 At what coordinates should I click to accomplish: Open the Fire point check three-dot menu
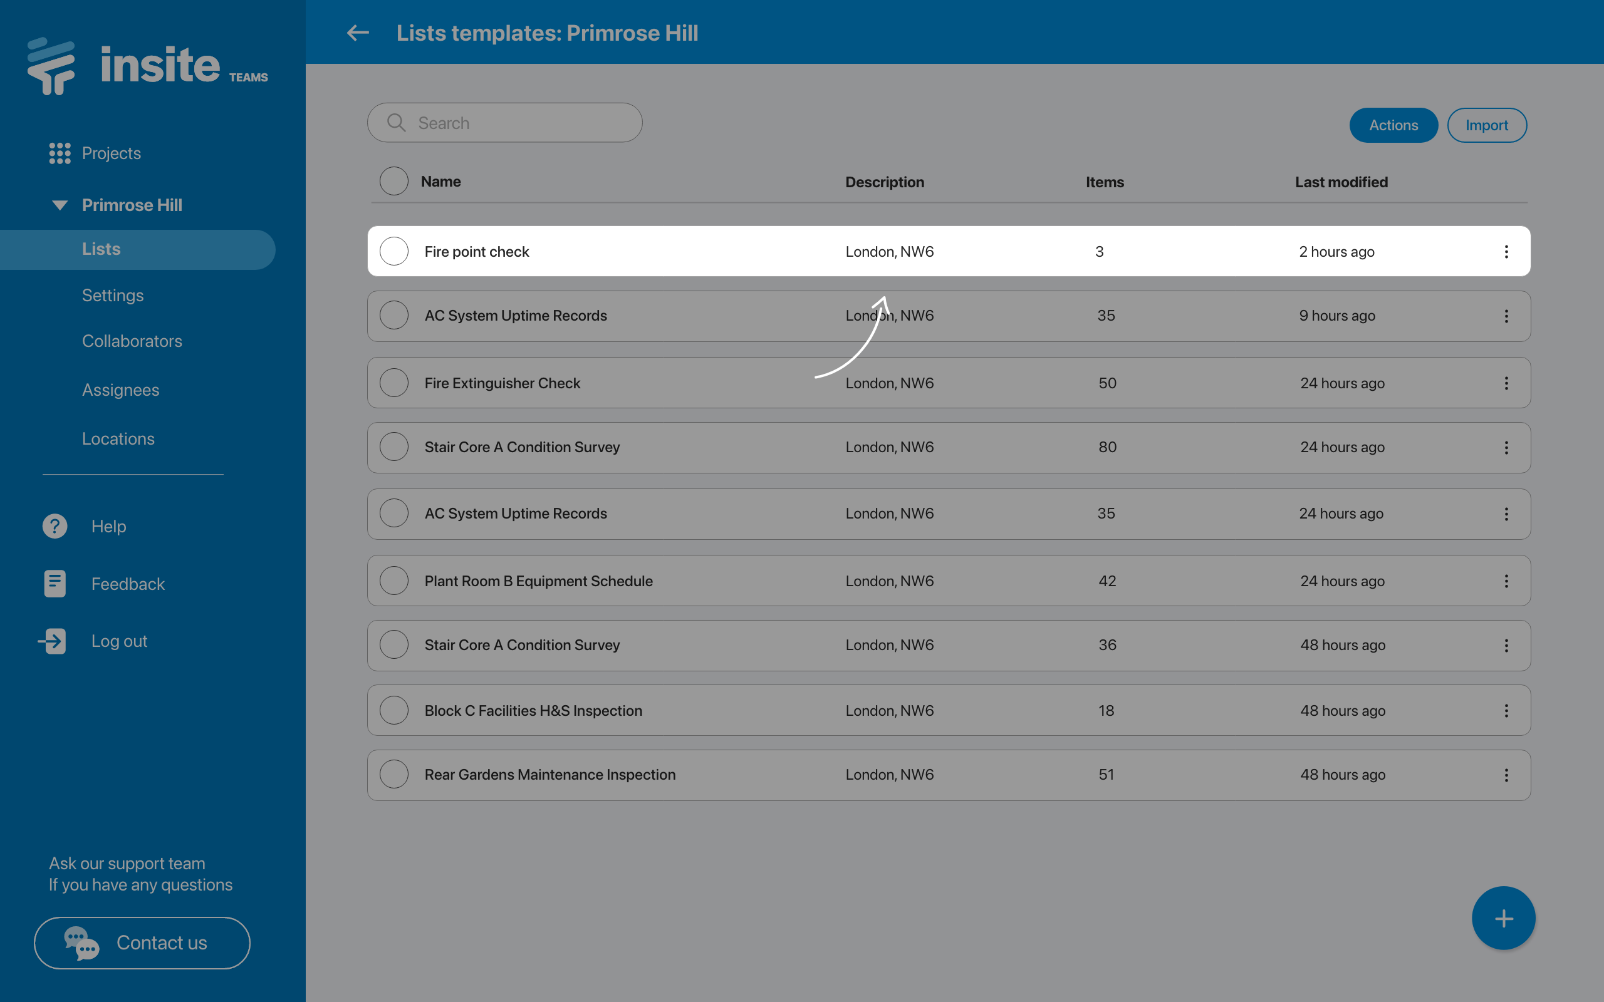click(x=1506, y=252)
